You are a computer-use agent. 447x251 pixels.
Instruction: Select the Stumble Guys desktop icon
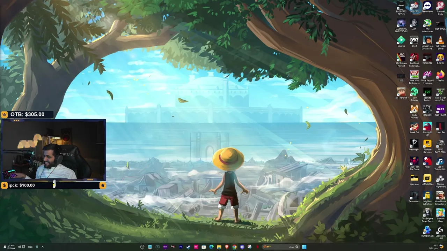(440, 215)
